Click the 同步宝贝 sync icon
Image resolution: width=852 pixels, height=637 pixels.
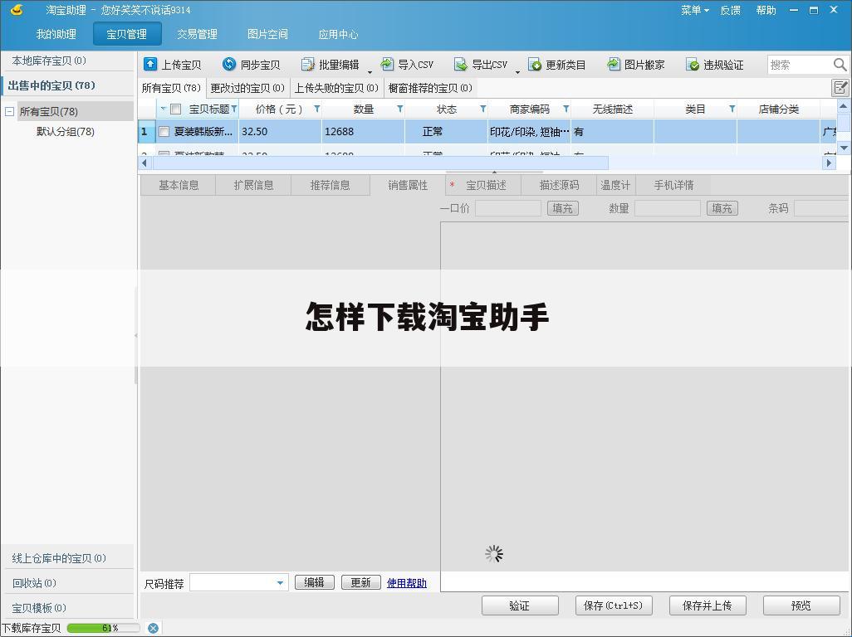(x=228, y=65)
